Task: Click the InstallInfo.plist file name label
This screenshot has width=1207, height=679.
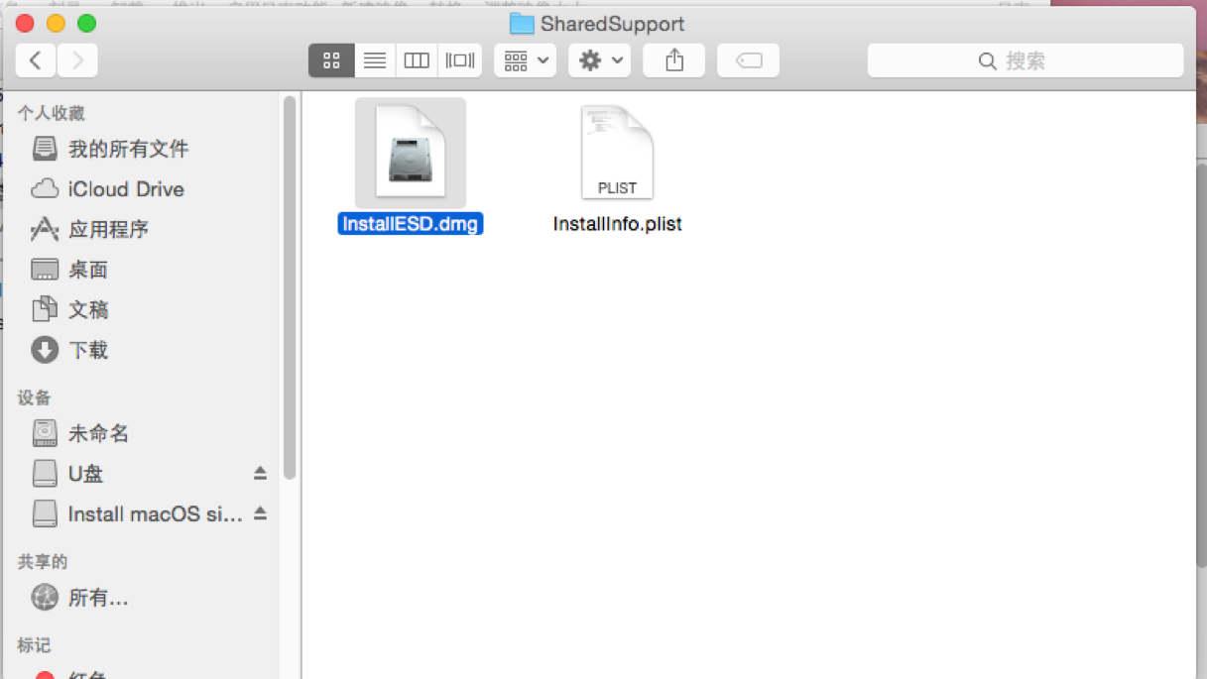Action: tap(617, 224)
